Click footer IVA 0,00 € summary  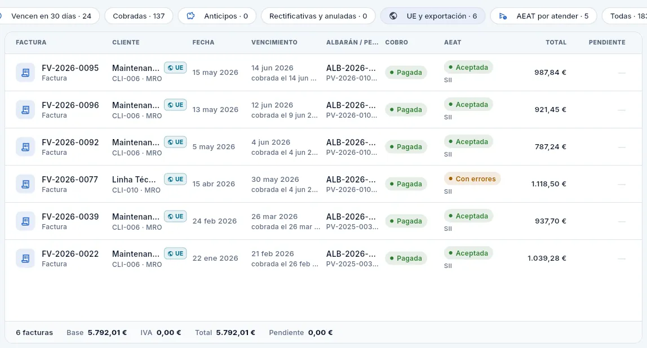[161, 332]
